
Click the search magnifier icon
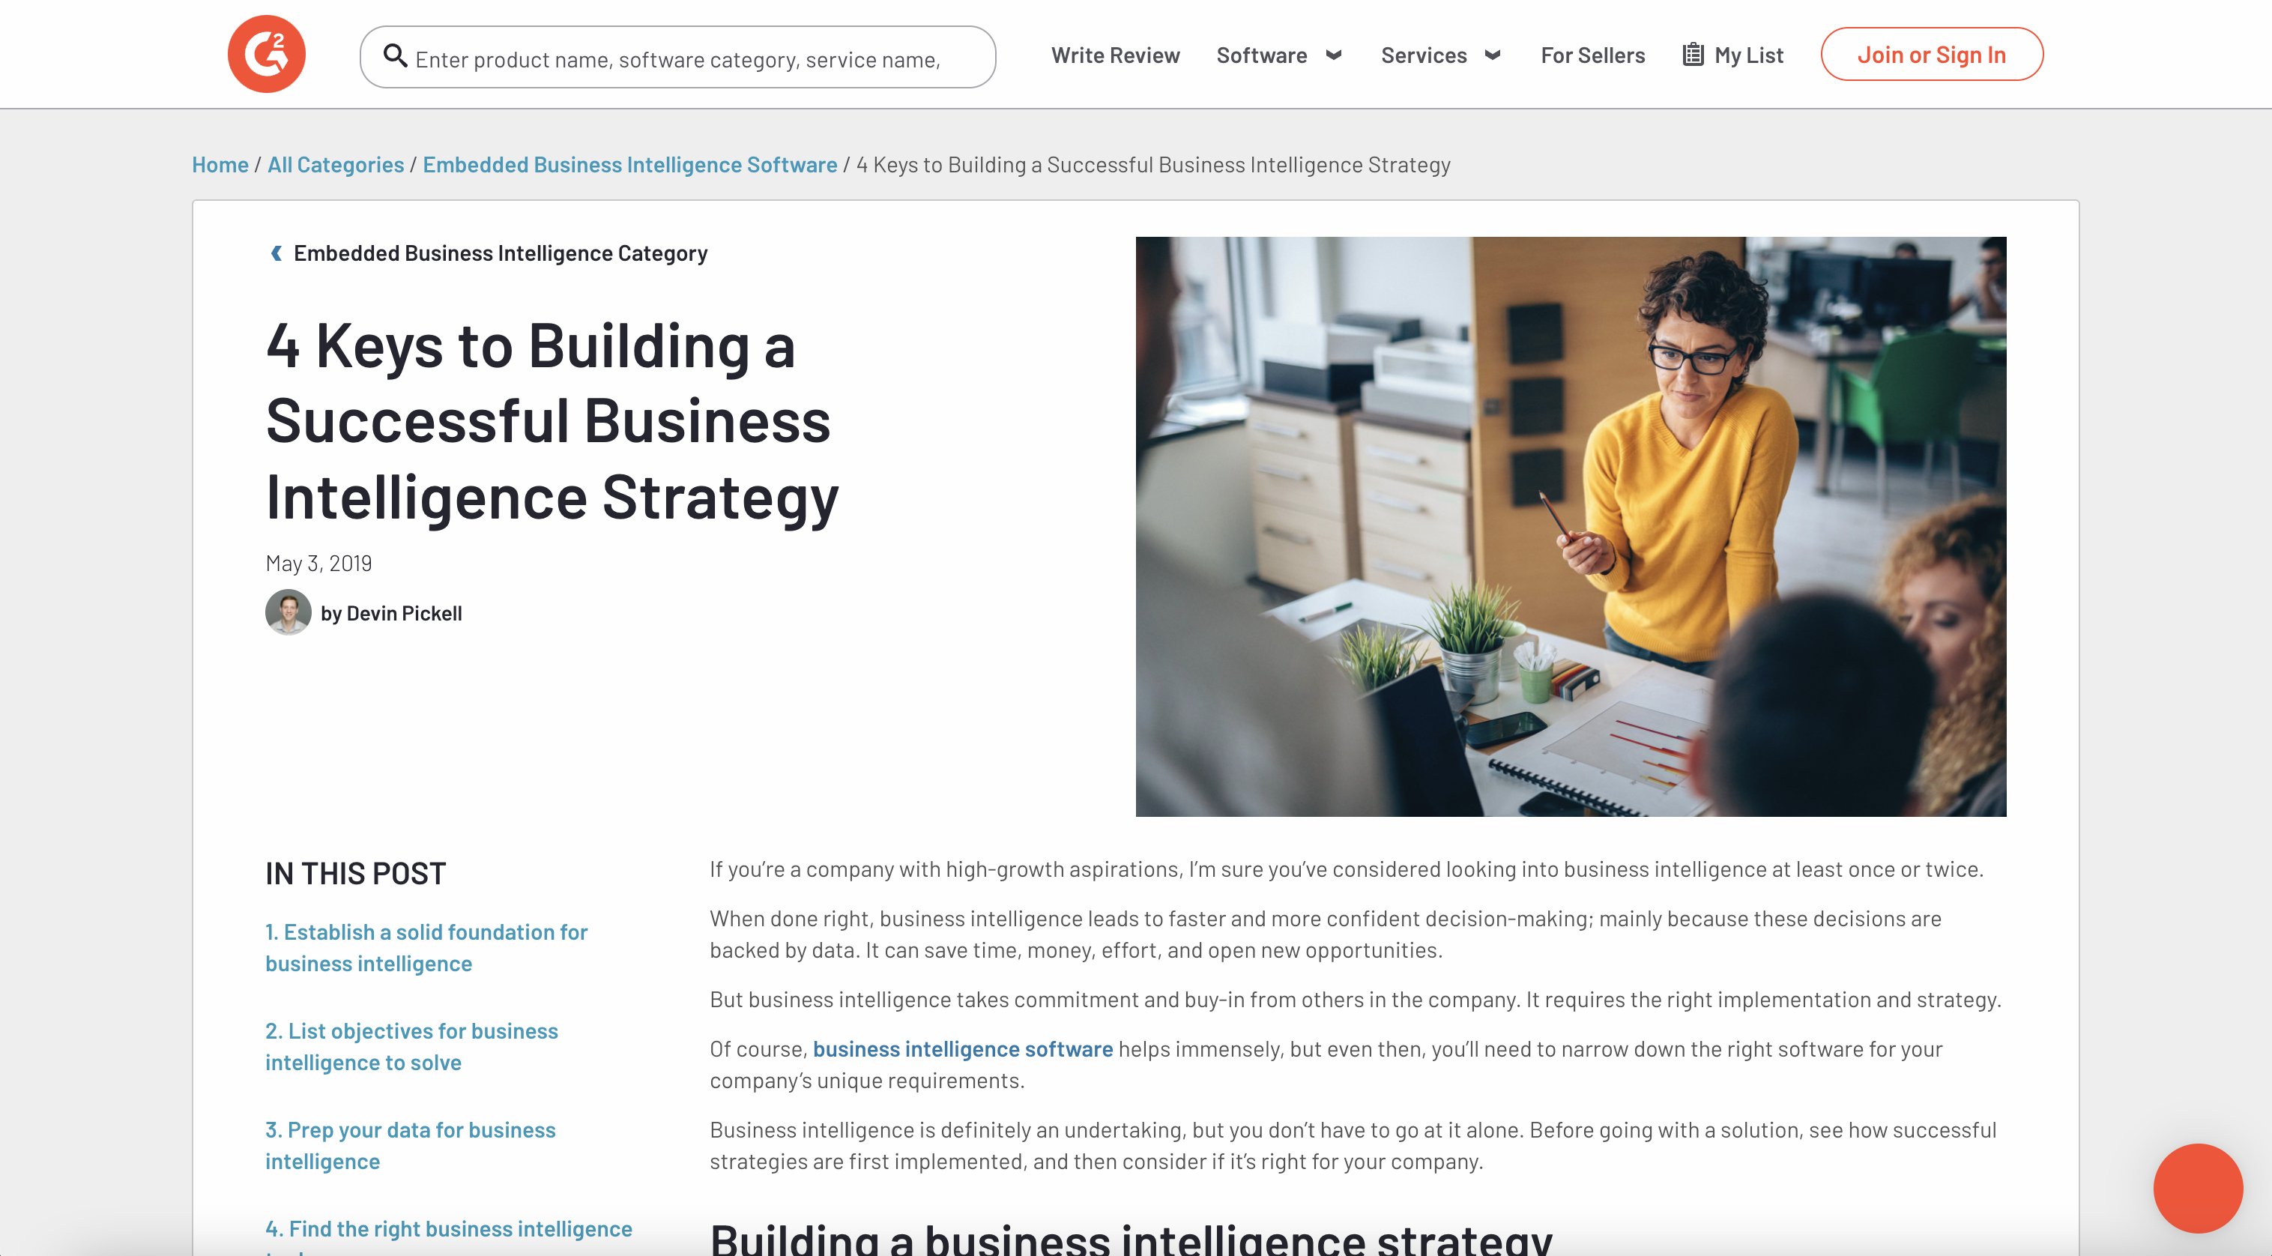pos(394,56)
